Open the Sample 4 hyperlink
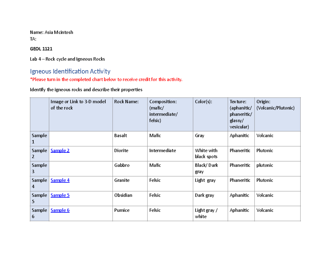The image size is (330, 255). pyautogui.click(x=60, y=180)
